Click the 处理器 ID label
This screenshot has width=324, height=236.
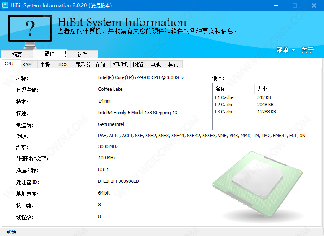(x=28, y=182)
